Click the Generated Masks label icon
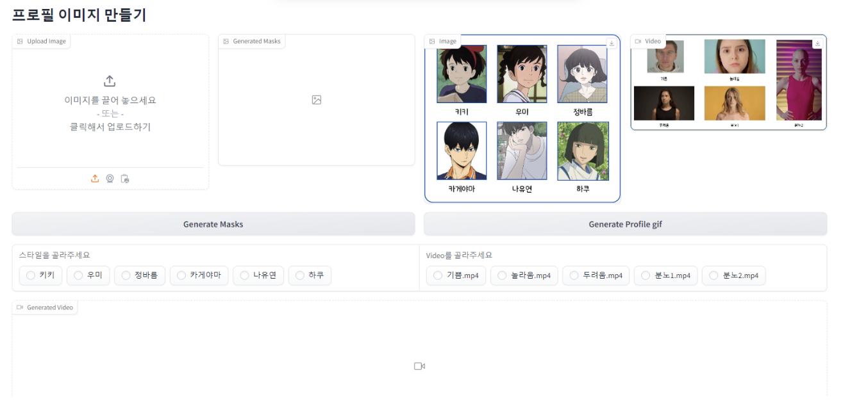This screenshot has height=408, width=843. tap(226, 41)
